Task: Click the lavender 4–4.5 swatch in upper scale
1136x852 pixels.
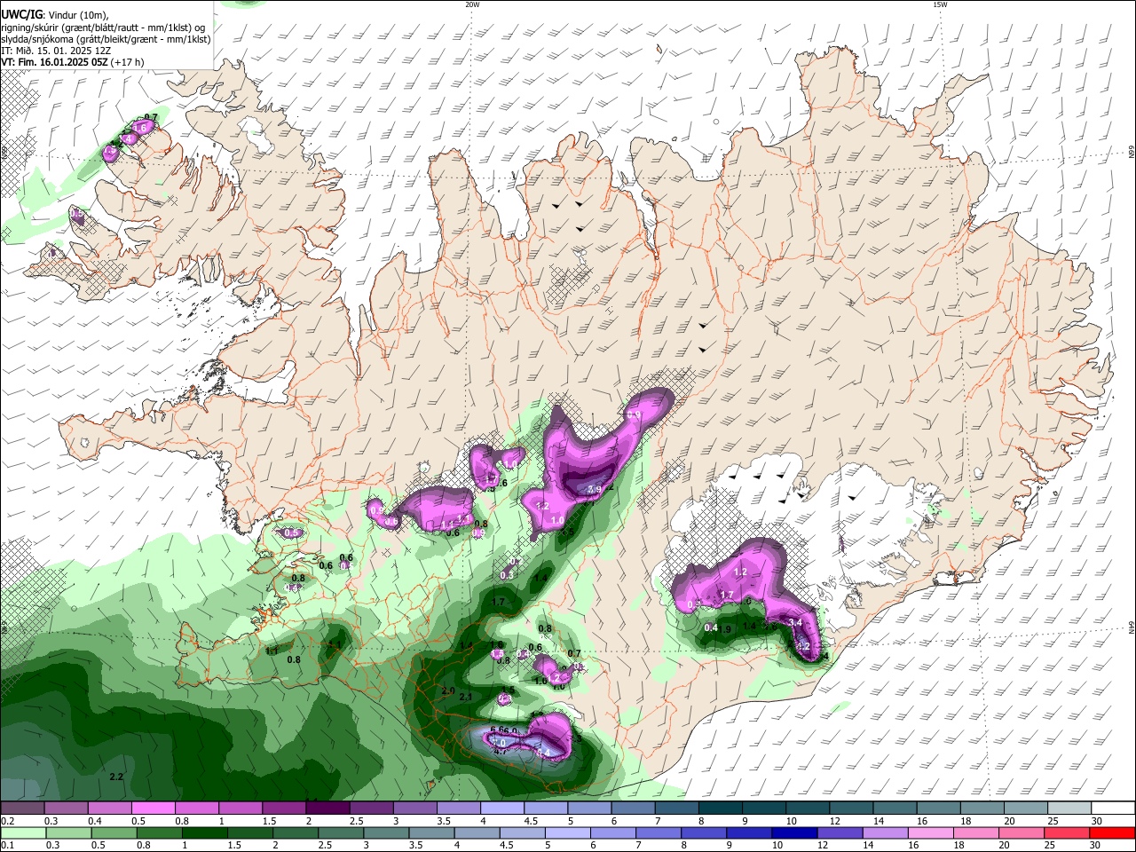Action: pos(502,808)
